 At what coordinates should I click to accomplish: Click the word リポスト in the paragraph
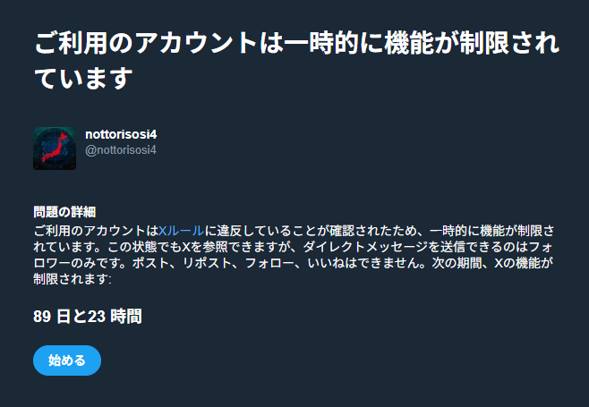click(207, 263)
